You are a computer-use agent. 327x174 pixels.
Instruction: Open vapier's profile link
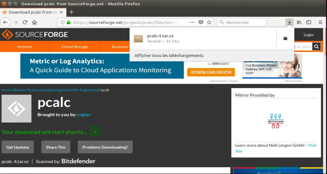point(84,115)
